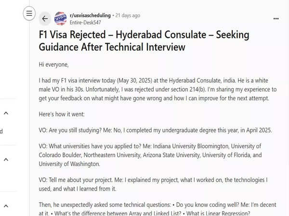Go back using the left arrow button
Viewport: 289px width, 216px height.
[x=45, y=19]
